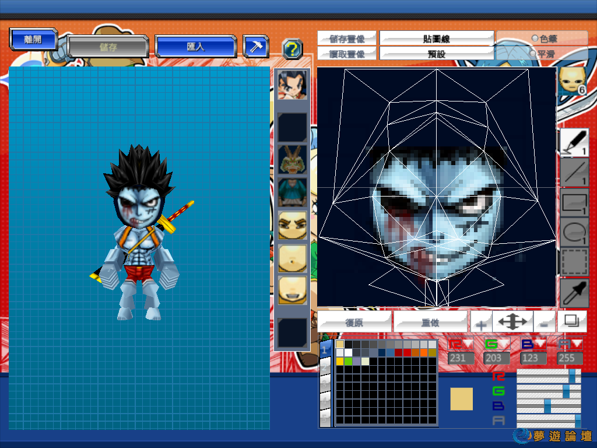The width and height of the screenshot is (597, 448).
Task: Adjust the green G channel slider
Action: click(548, 391)
